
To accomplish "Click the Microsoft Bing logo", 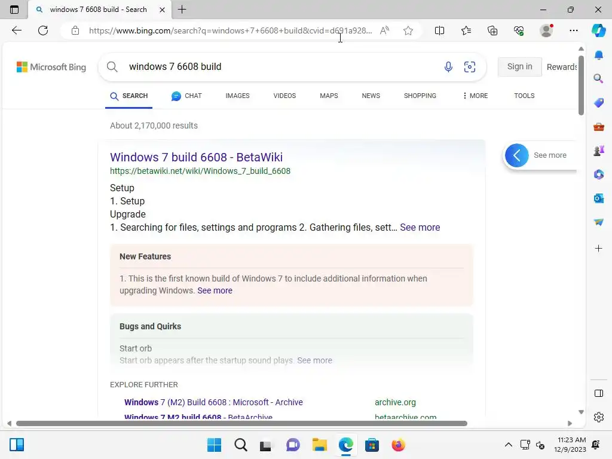I will 51,67.
